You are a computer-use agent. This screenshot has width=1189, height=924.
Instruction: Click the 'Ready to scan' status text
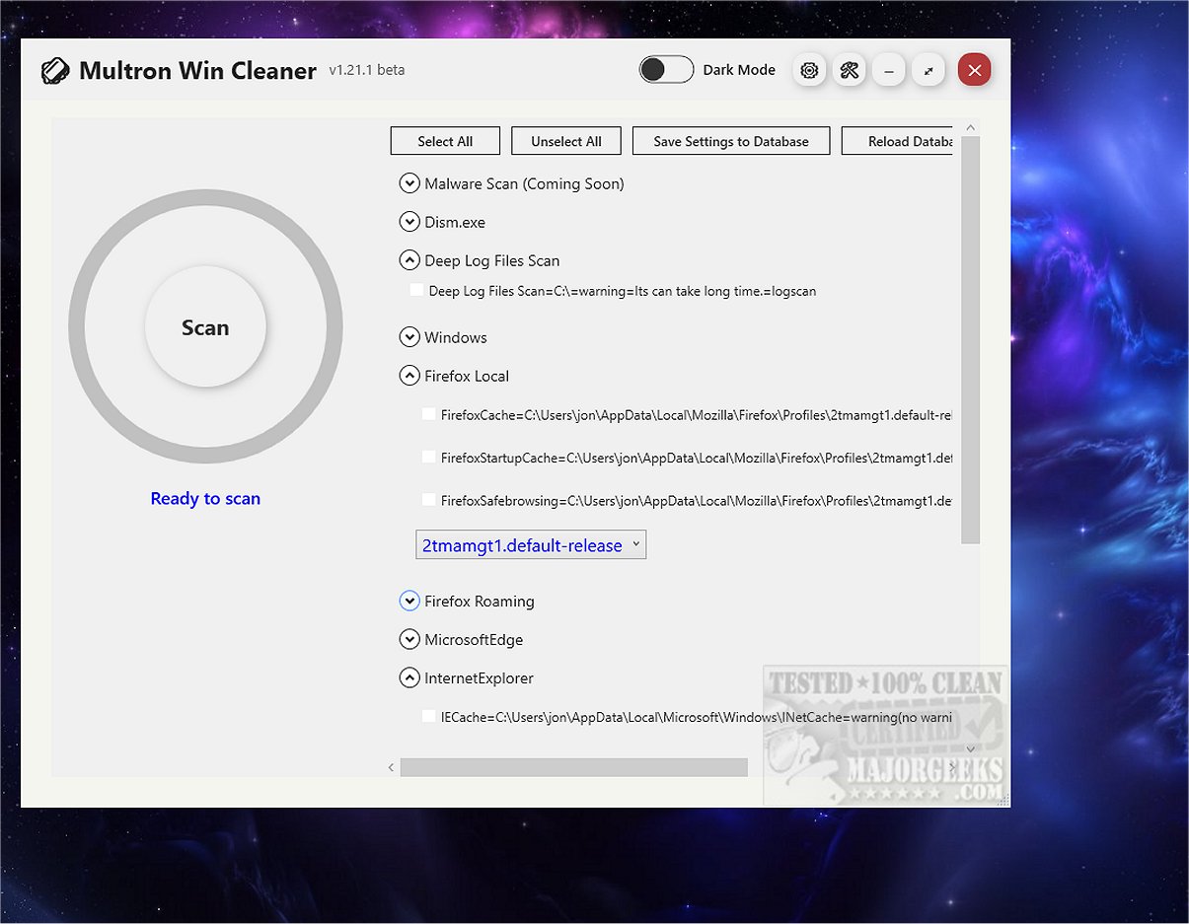click(205, 498)
